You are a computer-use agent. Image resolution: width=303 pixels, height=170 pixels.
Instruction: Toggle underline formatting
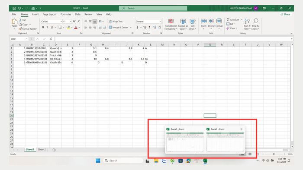click(52, 27)
